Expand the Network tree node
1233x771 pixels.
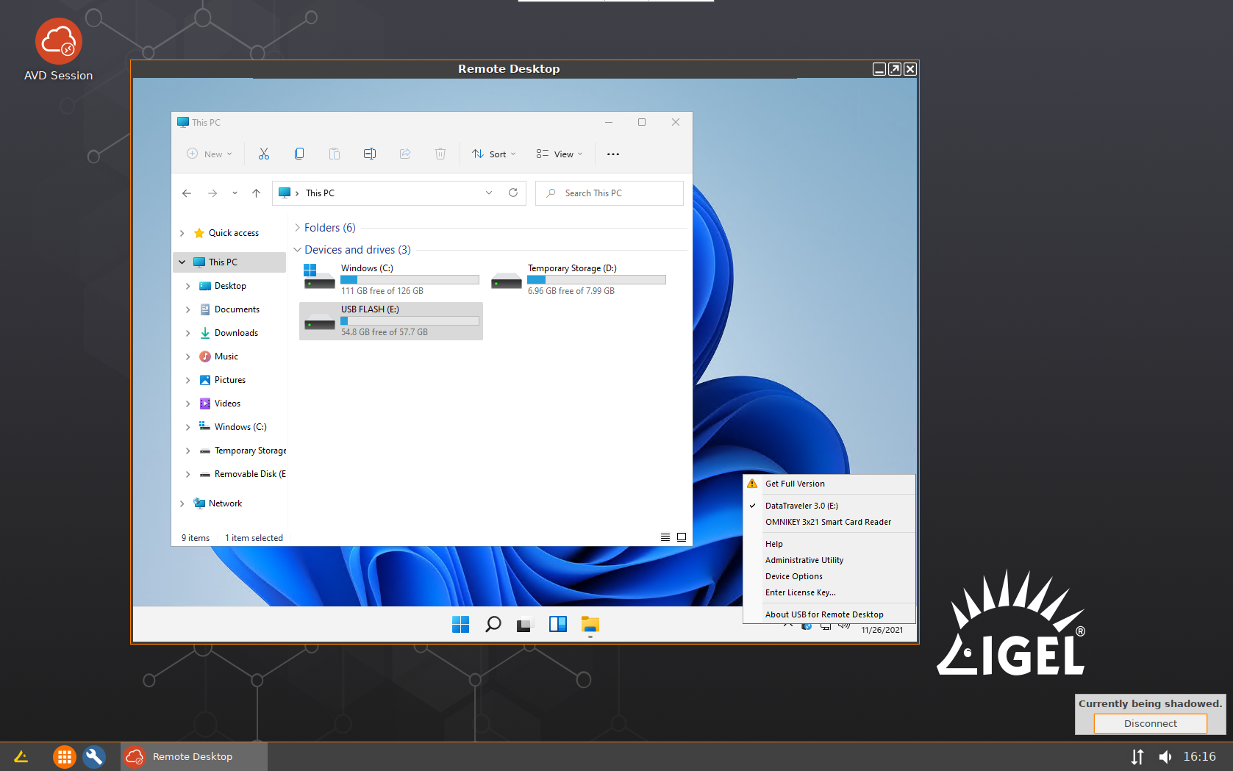click(182, 503)
